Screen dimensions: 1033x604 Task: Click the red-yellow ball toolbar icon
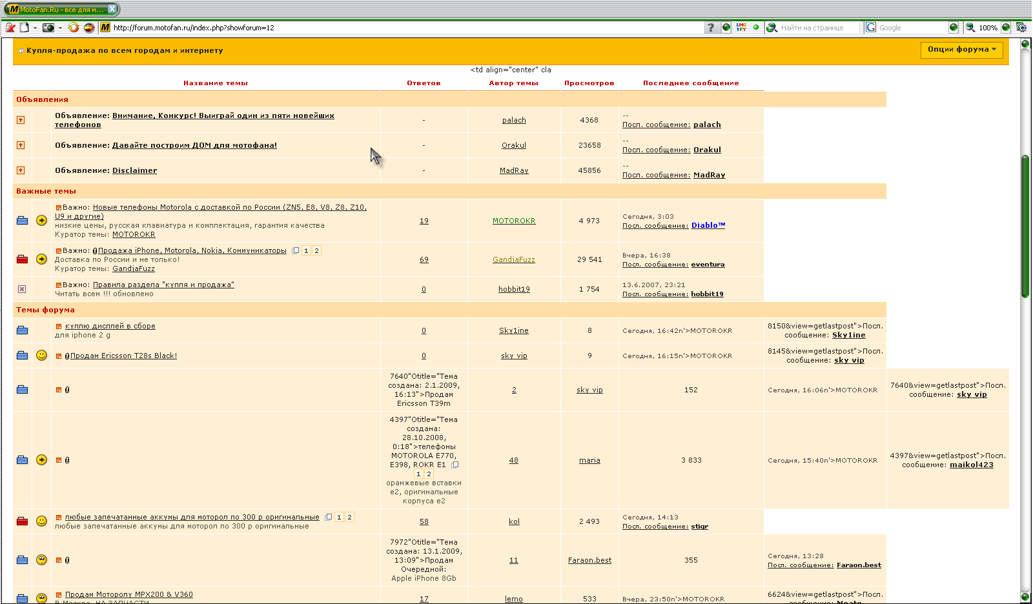pos(89,28)
